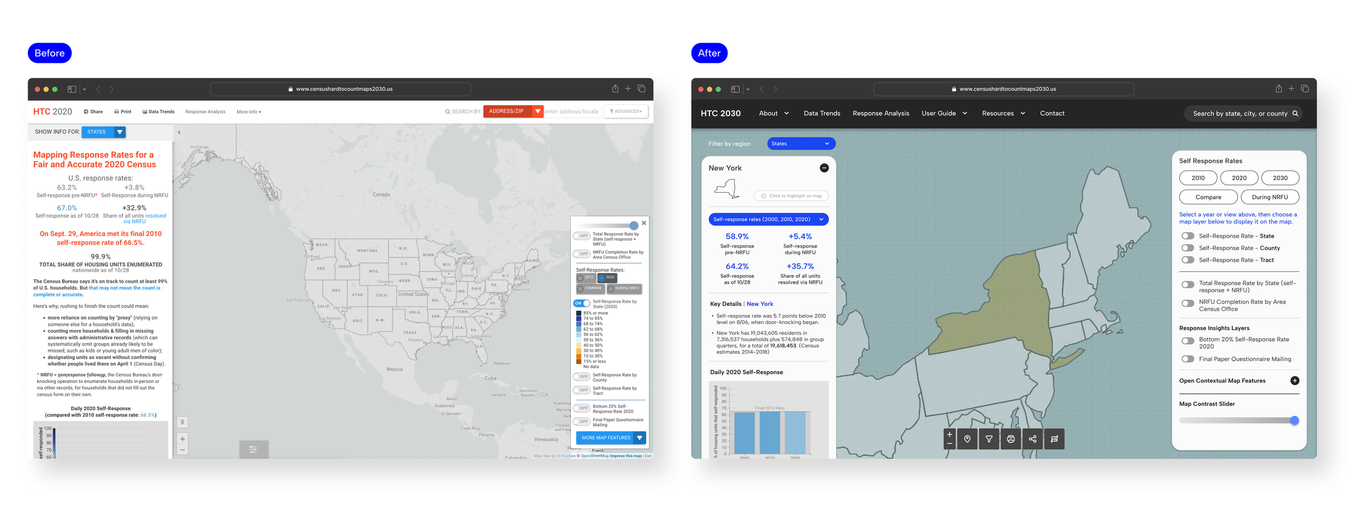Click the Before panel opacity slider handle
This screenshot has width=1356, height=527.
point(633,226)
